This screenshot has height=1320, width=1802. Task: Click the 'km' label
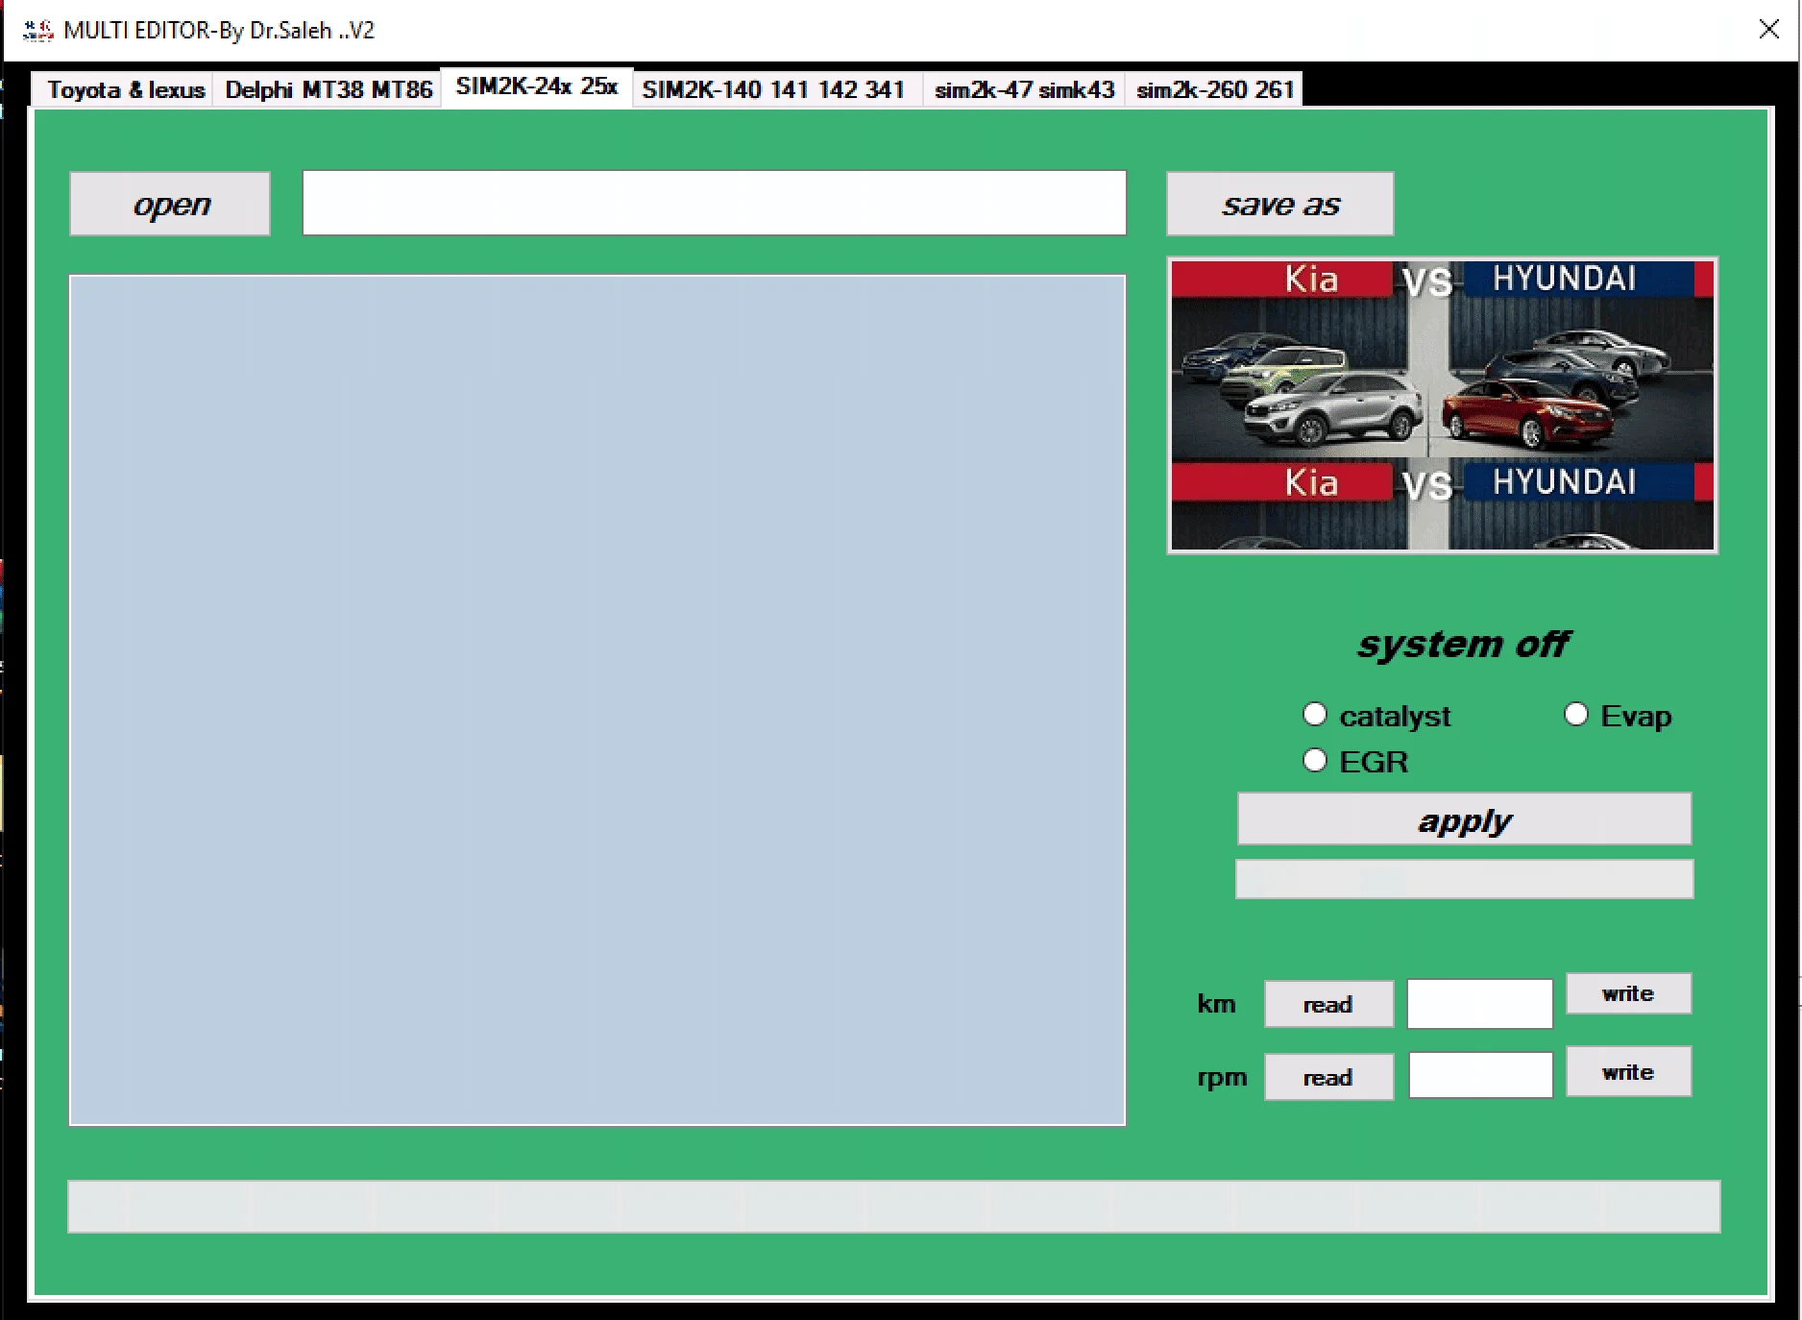pyautogui.click(x=1216, y=1004)
